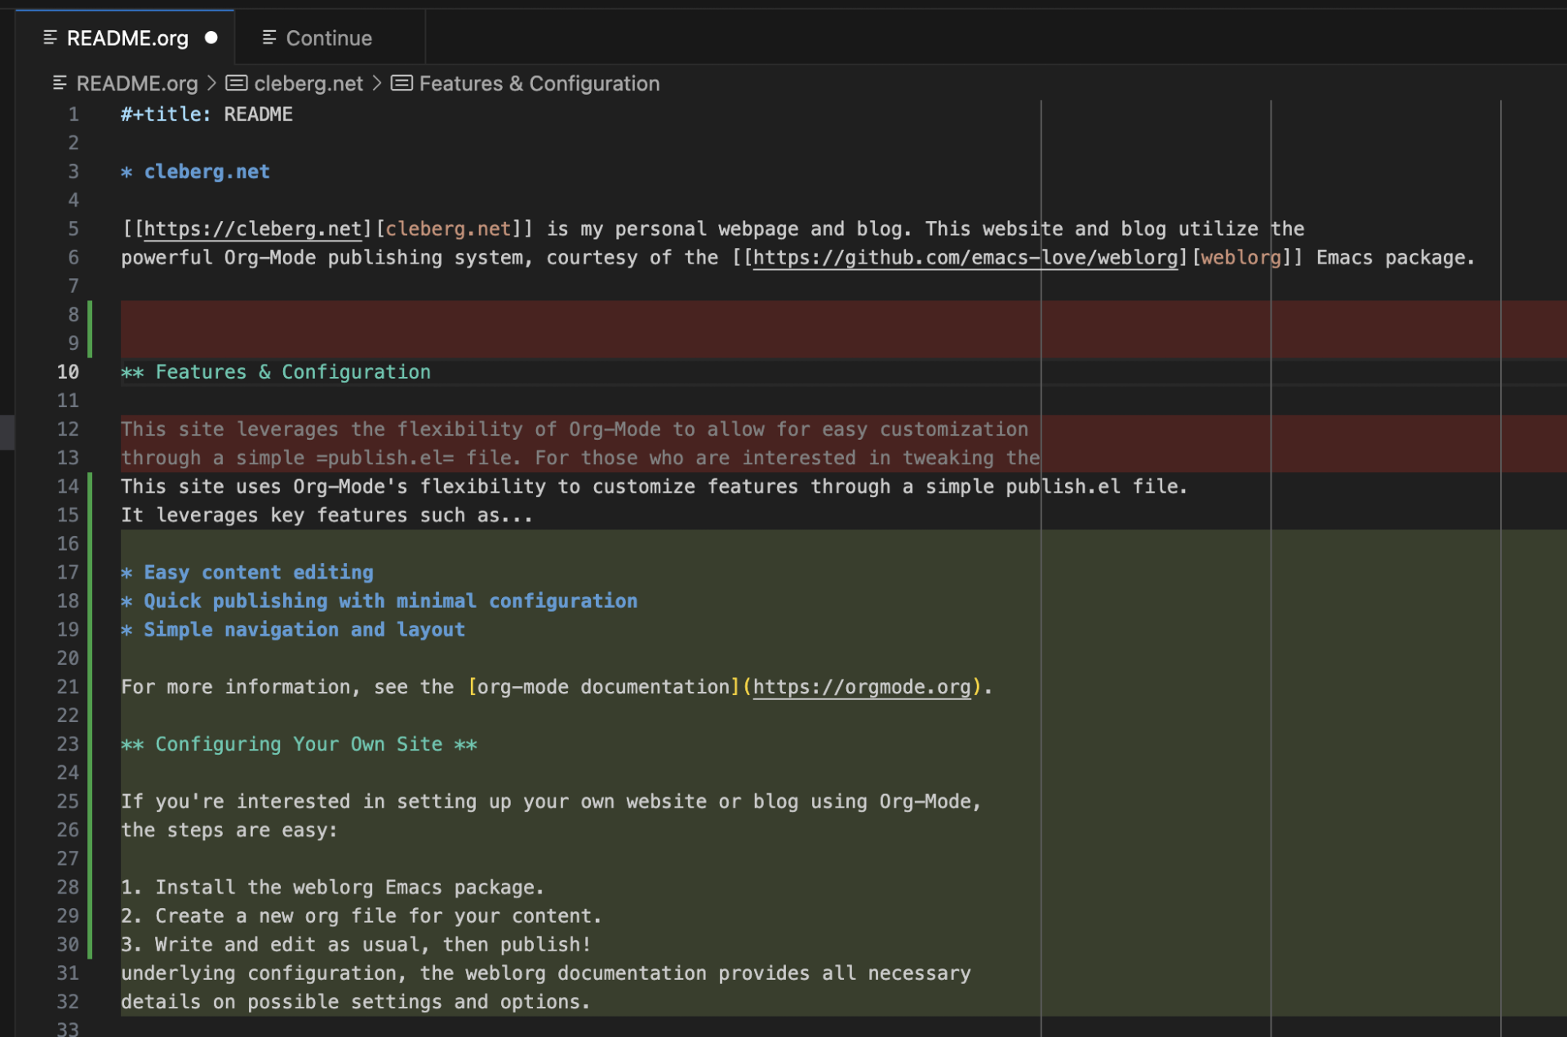Click line number 10 to select the line

[68, 371]
